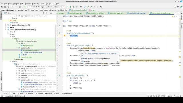Click the Synchronize reload icon

pyautogui.click(x=8, y=7)
